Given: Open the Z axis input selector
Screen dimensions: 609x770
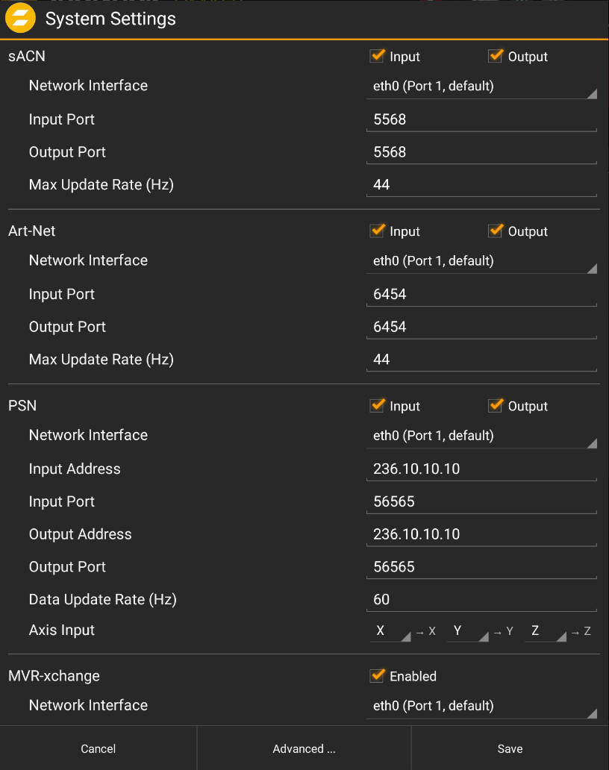Looking at the screenshot, I should pos(544,631).
